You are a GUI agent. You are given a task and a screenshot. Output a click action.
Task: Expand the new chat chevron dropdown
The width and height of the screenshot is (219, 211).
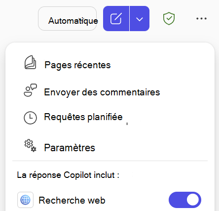coord(140,19)
